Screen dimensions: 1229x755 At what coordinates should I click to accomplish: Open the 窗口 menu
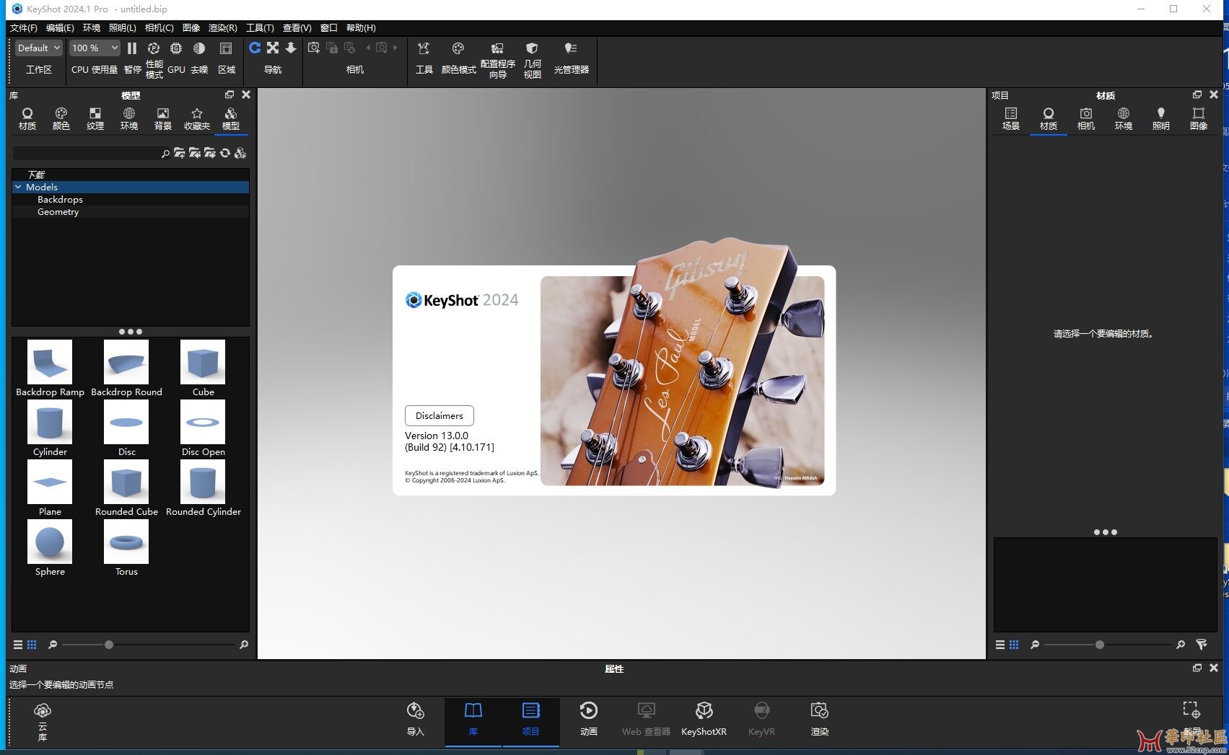(329, 27)
